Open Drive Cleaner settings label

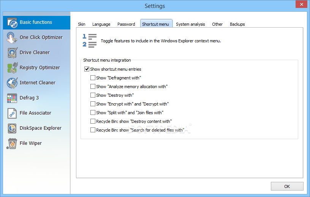click(35, 53)
